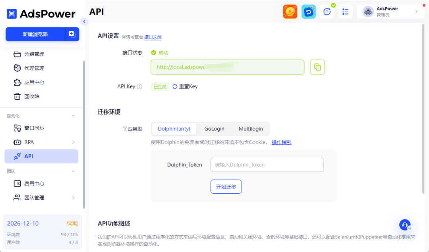Click the API功能概述 heading

[114, 223]
